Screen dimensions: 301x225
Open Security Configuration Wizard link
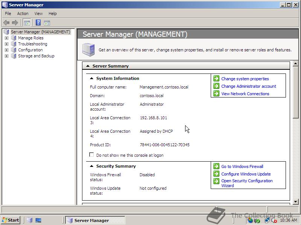[x=247, y=183]
